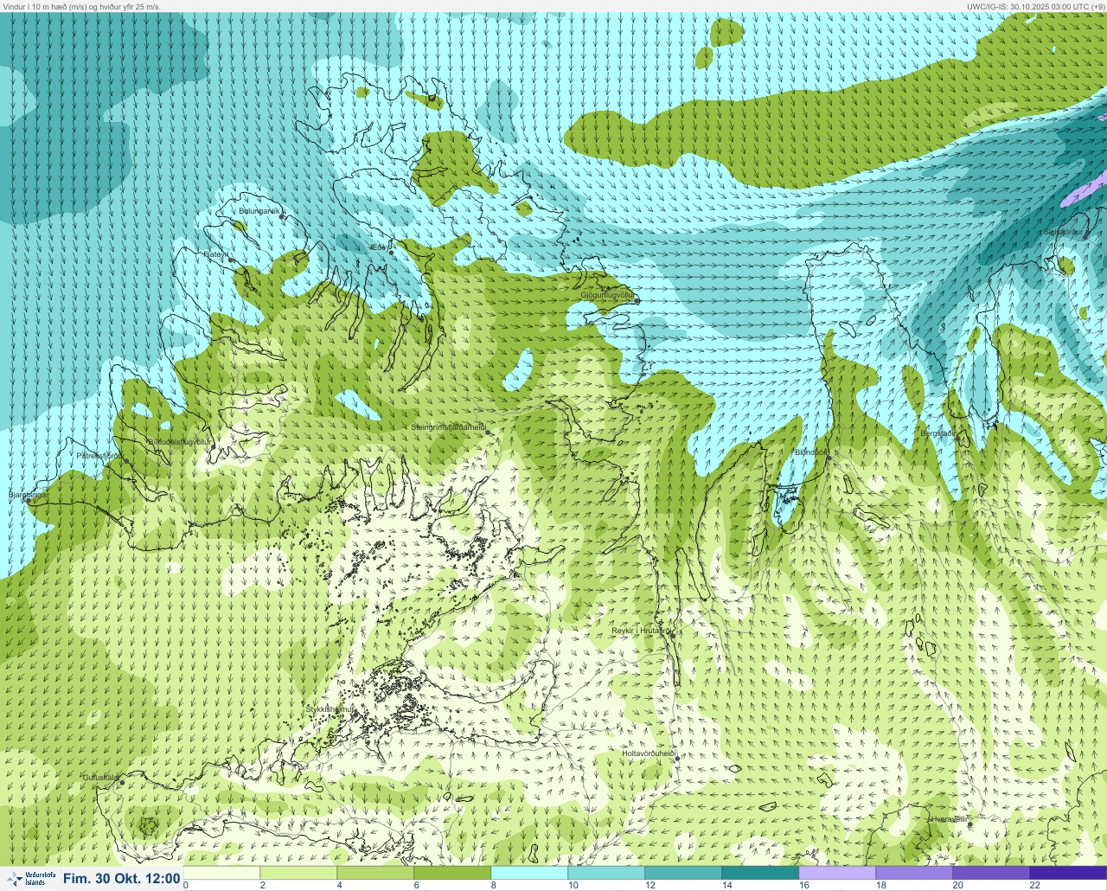Viewport: 1107px width, 891px height.
Task: Click the 8–10 m/s light cyan legend color
Action: pyautogui.click(x=530, y=873)
